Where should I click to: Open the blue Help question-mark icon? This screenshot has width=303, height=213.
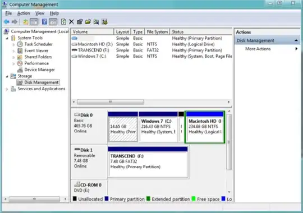pos(44,22)
